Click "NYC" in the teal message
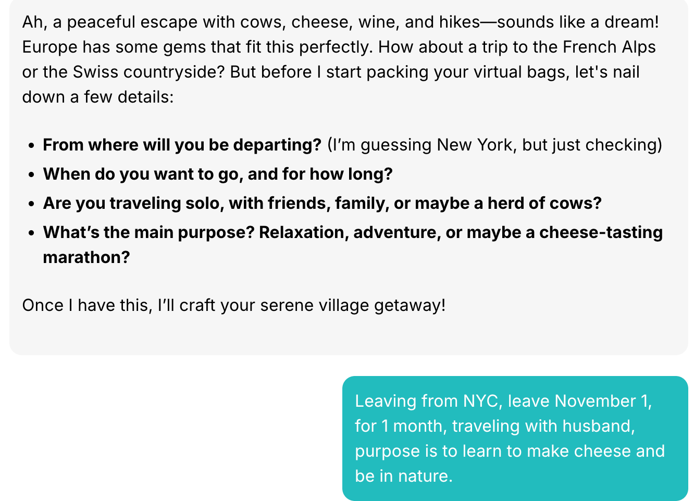694x501 pixels. click(480, 401)
